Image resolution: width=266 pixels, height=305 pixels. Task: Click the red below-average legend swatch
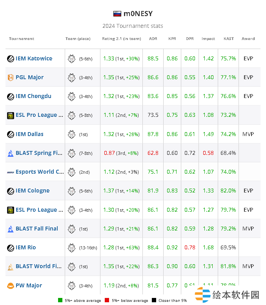107,301
